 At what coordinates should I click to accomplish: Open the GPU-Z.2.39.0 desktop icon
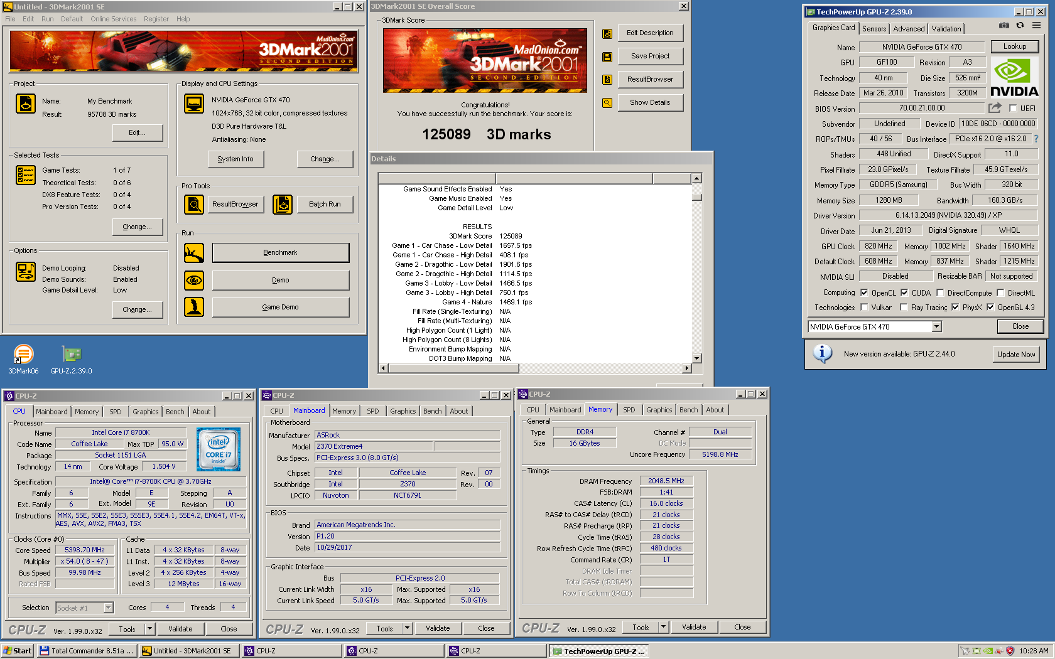[x=72, y=360]
